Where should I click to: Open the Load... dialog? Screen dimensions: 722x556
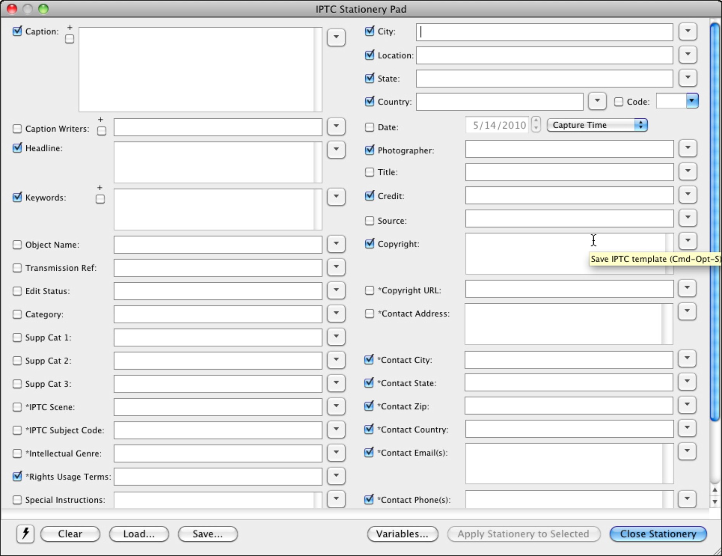139,534
